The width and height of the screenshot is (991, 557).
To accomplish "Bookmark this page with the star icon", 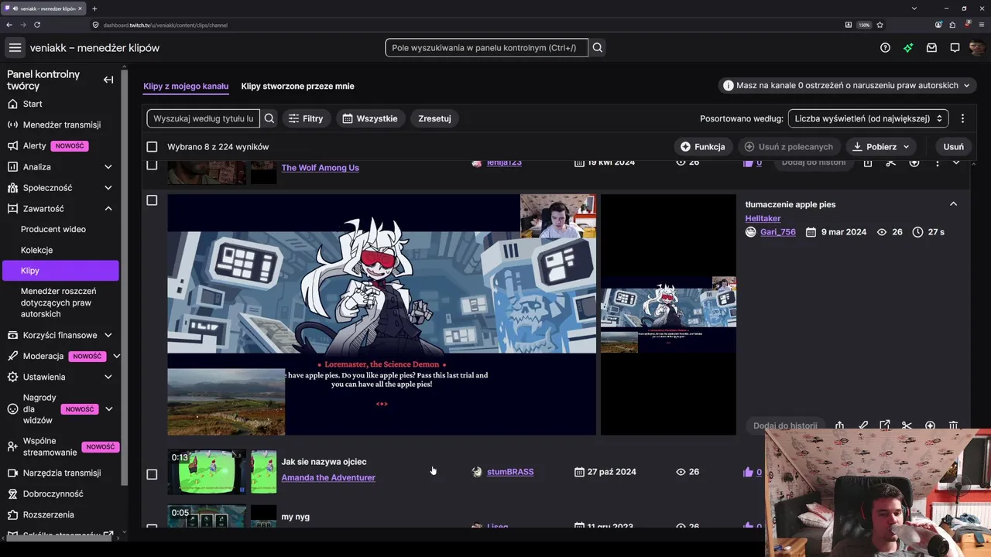I will [880, 25].
